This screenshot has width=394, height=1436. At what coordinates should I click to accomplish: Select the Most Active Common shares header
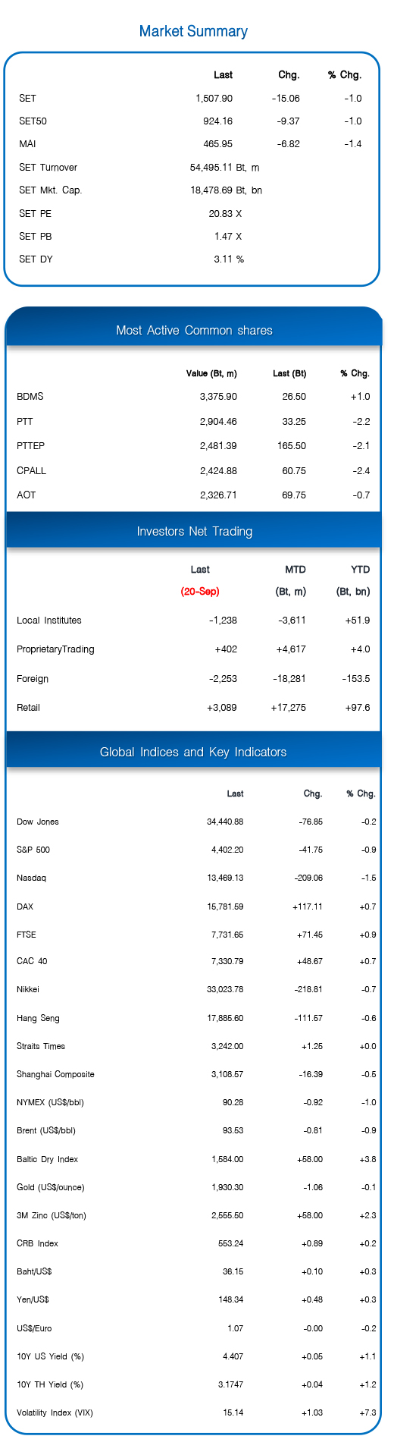coord(194,330)
